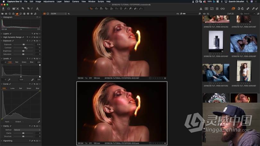Click the Exposure slider handle
Viewport: 260px width, 146px height.
pyautogui.click(x=24, y=45)
